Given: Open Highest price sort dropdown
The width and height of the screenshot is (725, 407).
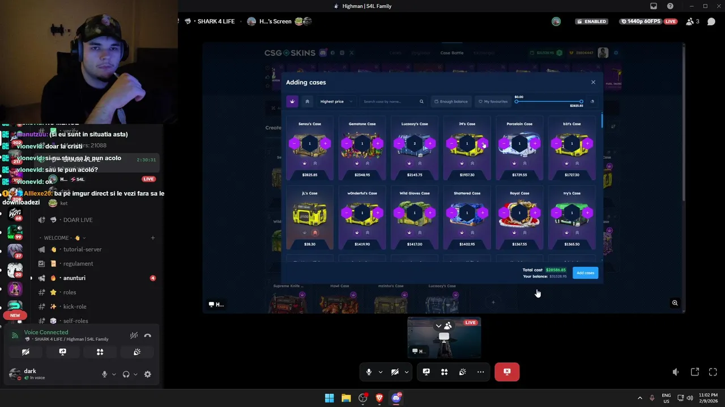Looking at the screenshot, I should click(336, 102).
